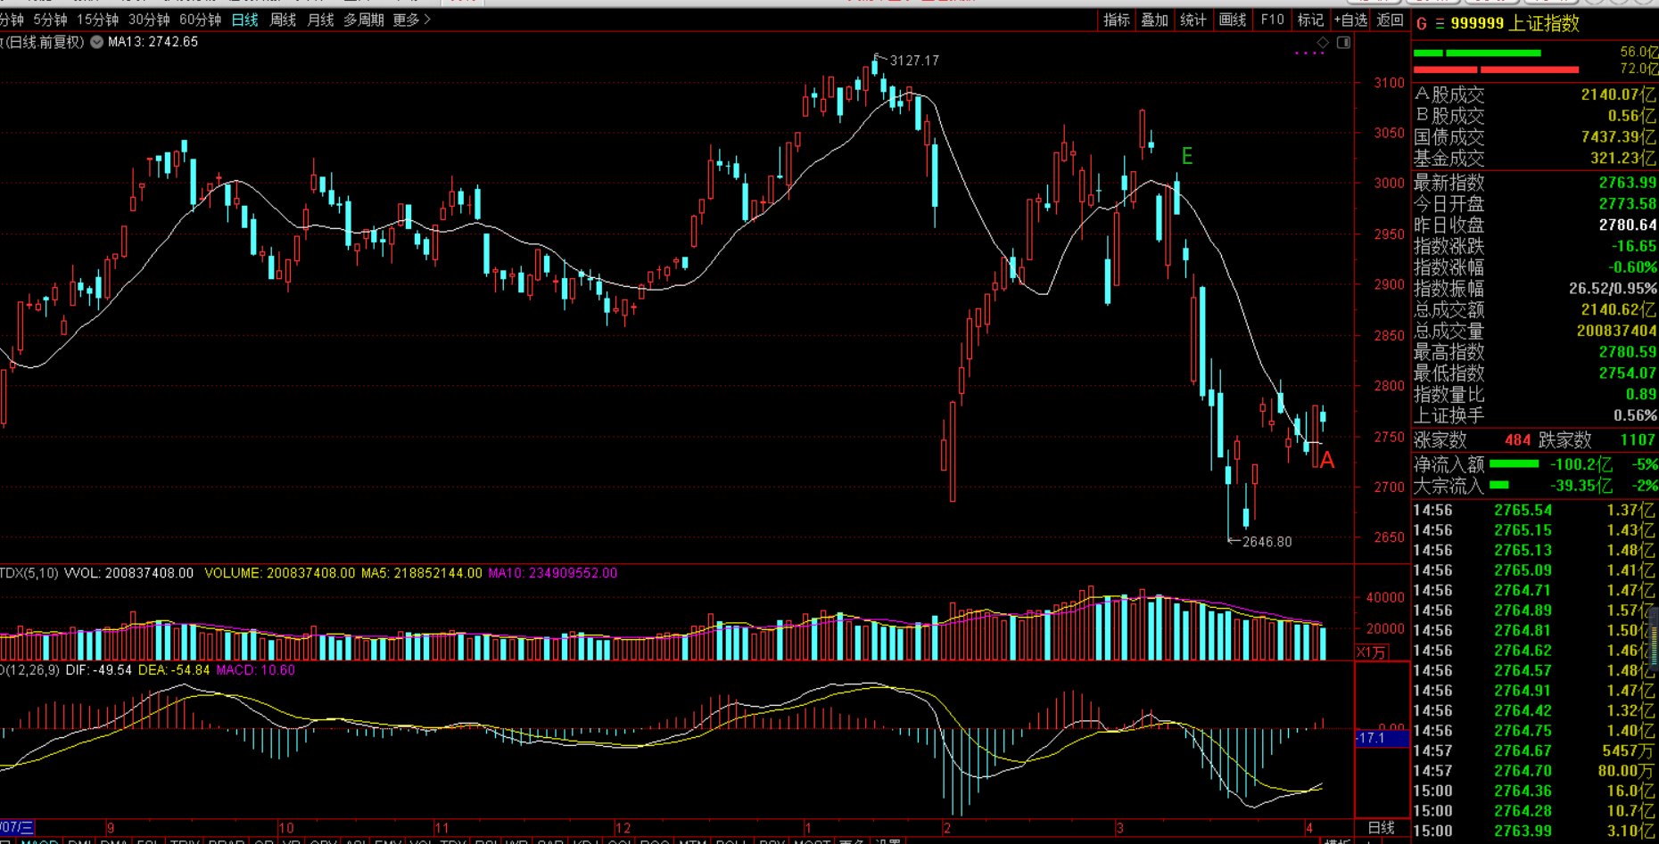Click the 今日开盘 2773.58 value
The width and height of the screenshot is (1659, 844).
pyautogui.click(x=1627, y=204)
